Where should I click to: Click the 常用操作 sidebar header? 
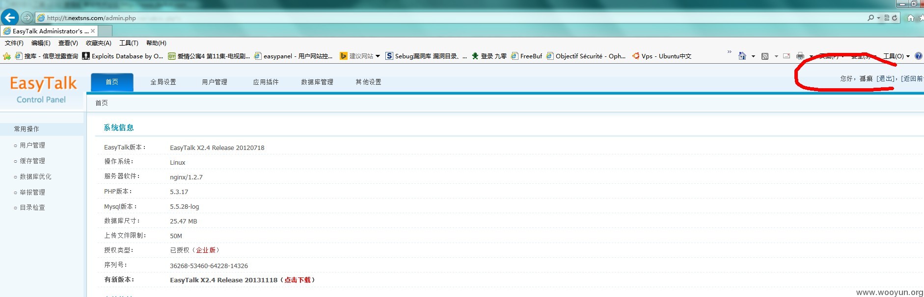[27, 129]
